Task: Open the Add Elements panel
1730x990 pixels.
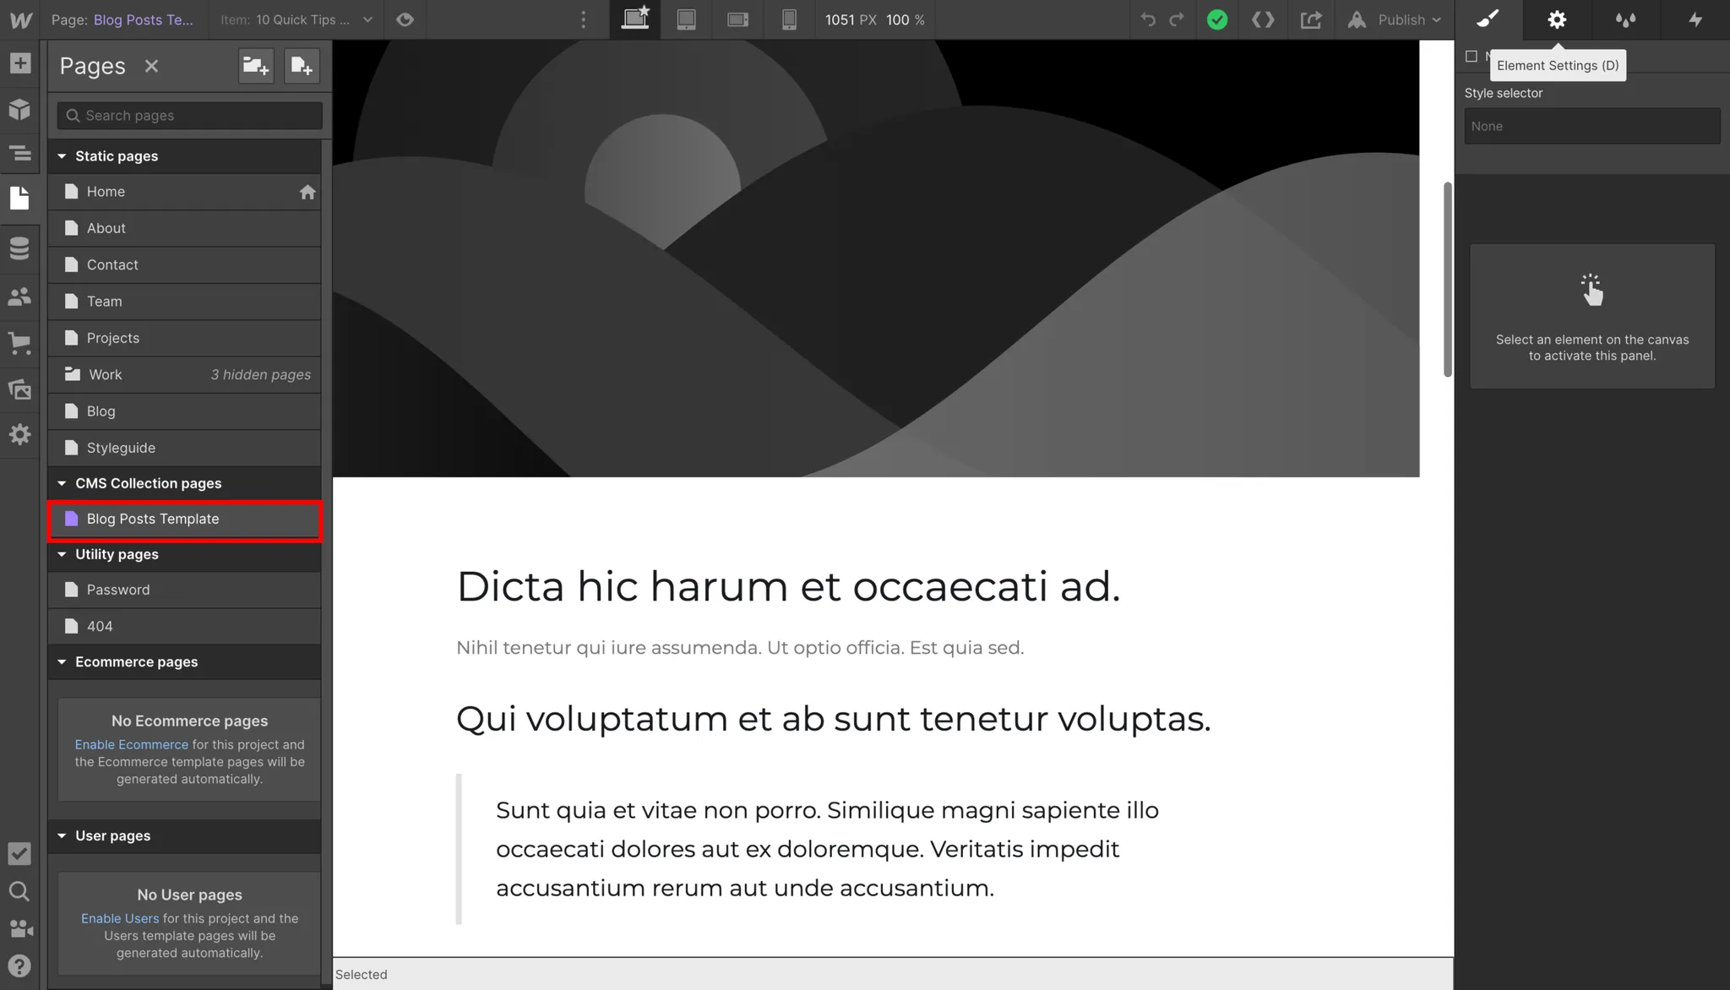Action: [20, 63]
